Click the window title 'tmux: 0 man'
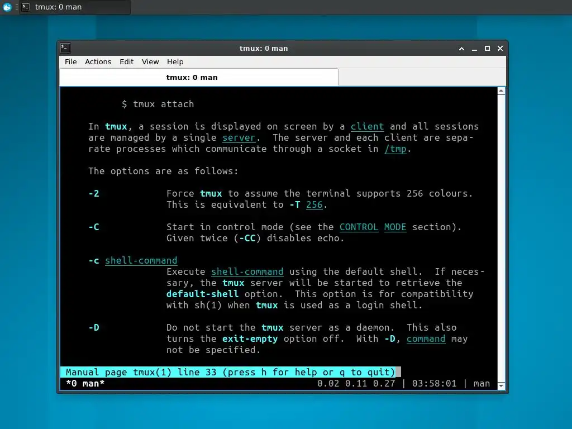 click(264, 49)
